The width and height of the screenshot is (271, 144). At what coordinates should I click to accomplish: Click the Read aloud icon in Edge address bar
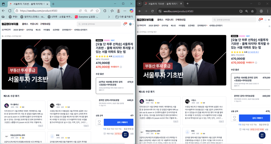click(x=92, y=11)
